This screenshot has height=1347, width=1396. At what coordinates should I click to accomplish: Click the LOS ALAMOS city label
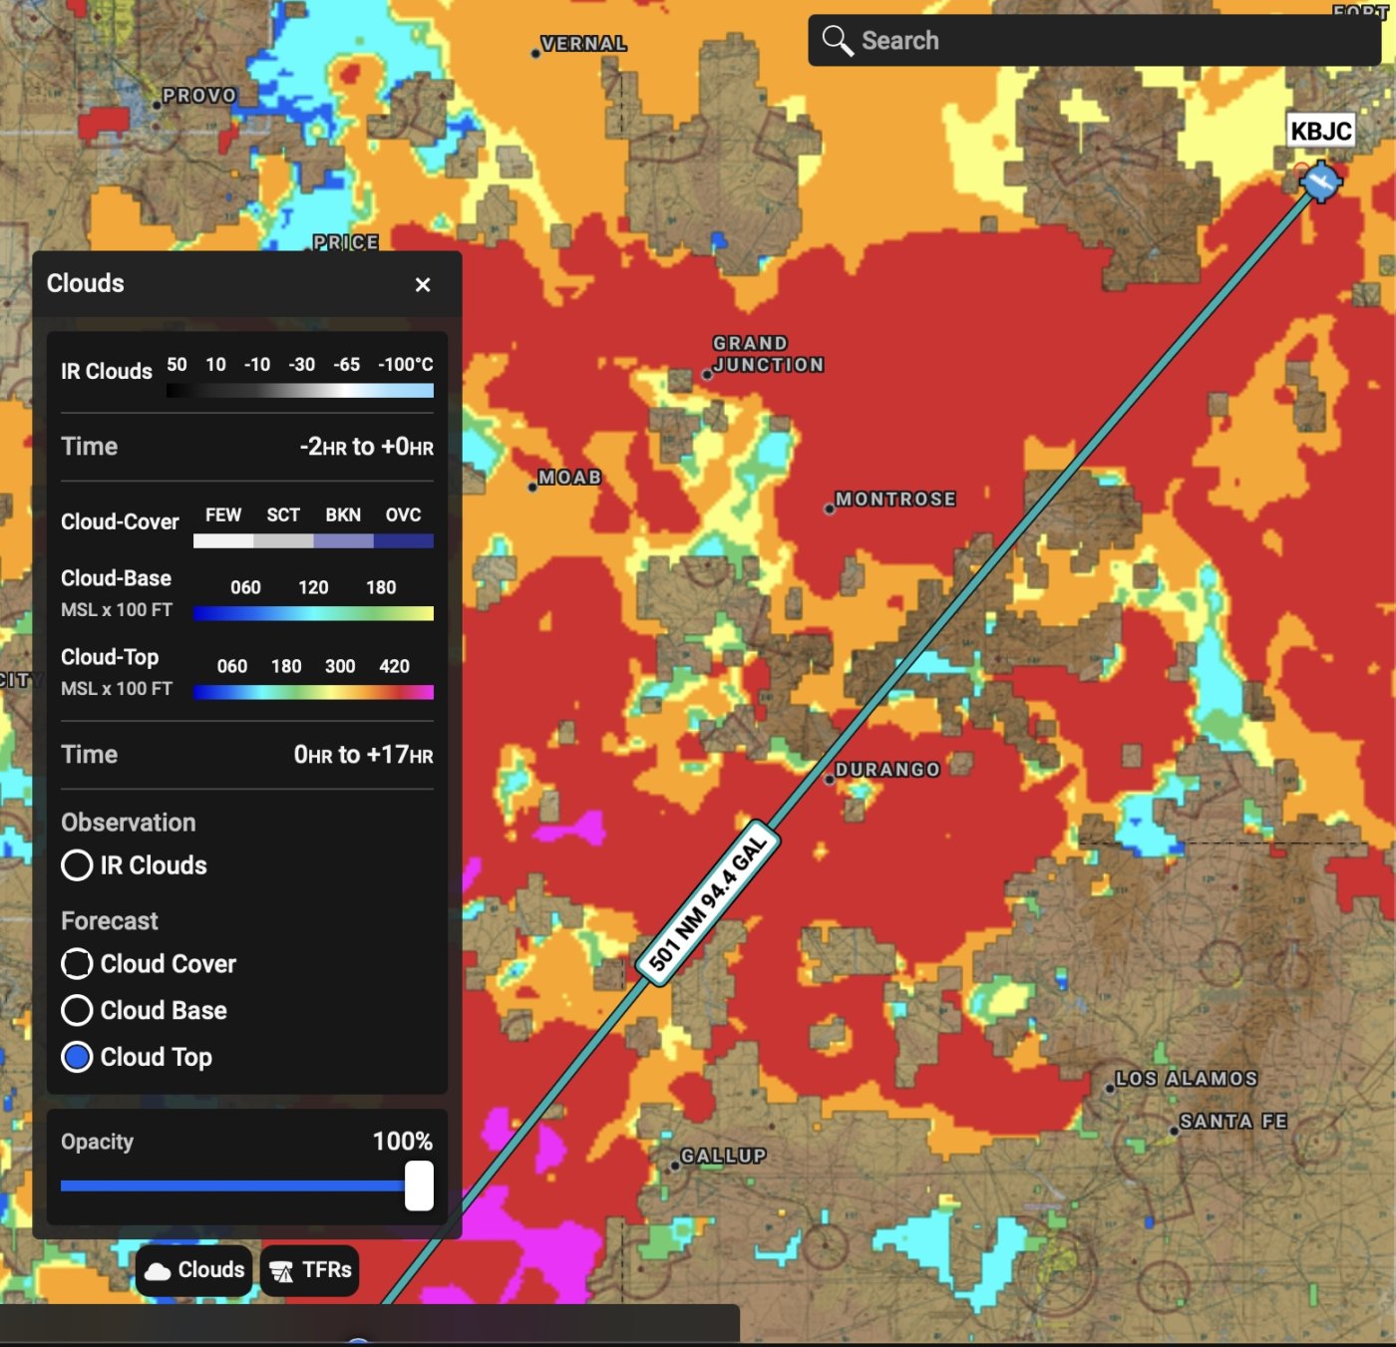coord(1187,1079)
